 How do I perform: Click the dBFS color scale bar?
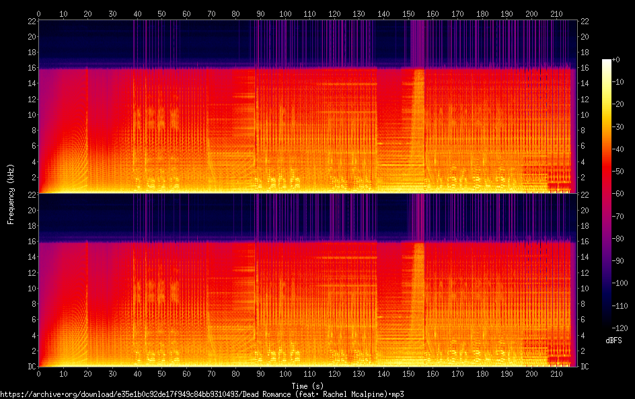tap(607, 194)
